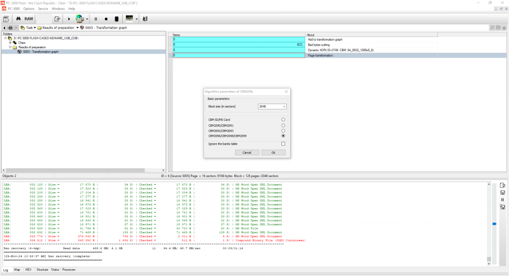Open the Service menu
The height and width of the screenshot is (276, 509).
[x=43, y=9]
